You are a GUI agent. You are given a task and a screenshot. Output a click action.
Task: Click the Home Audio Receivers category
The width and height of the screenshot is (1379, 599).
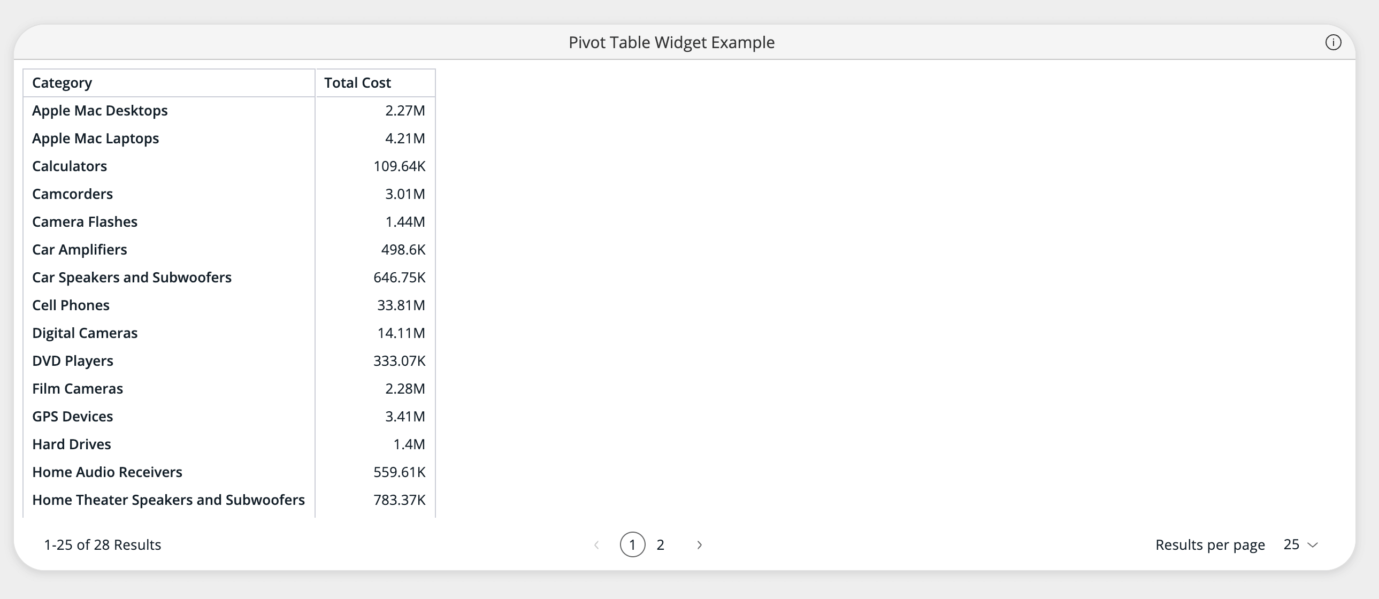coord(107,472)
